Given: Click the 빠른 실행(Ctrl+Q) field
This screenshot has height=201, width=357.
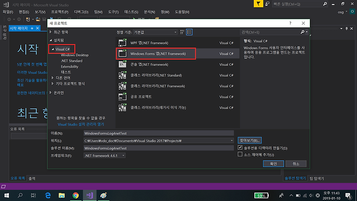Looking at the screenshot, I should [297, 4].
